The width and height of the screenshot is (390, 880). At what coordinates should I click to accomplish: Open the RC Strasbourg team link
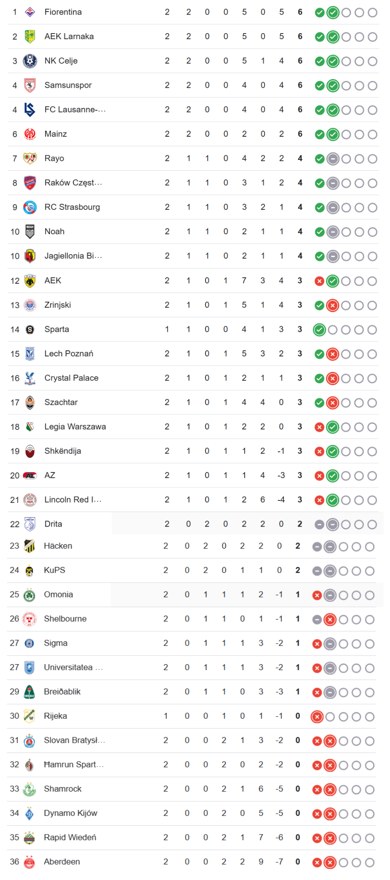tap(72, 207)
